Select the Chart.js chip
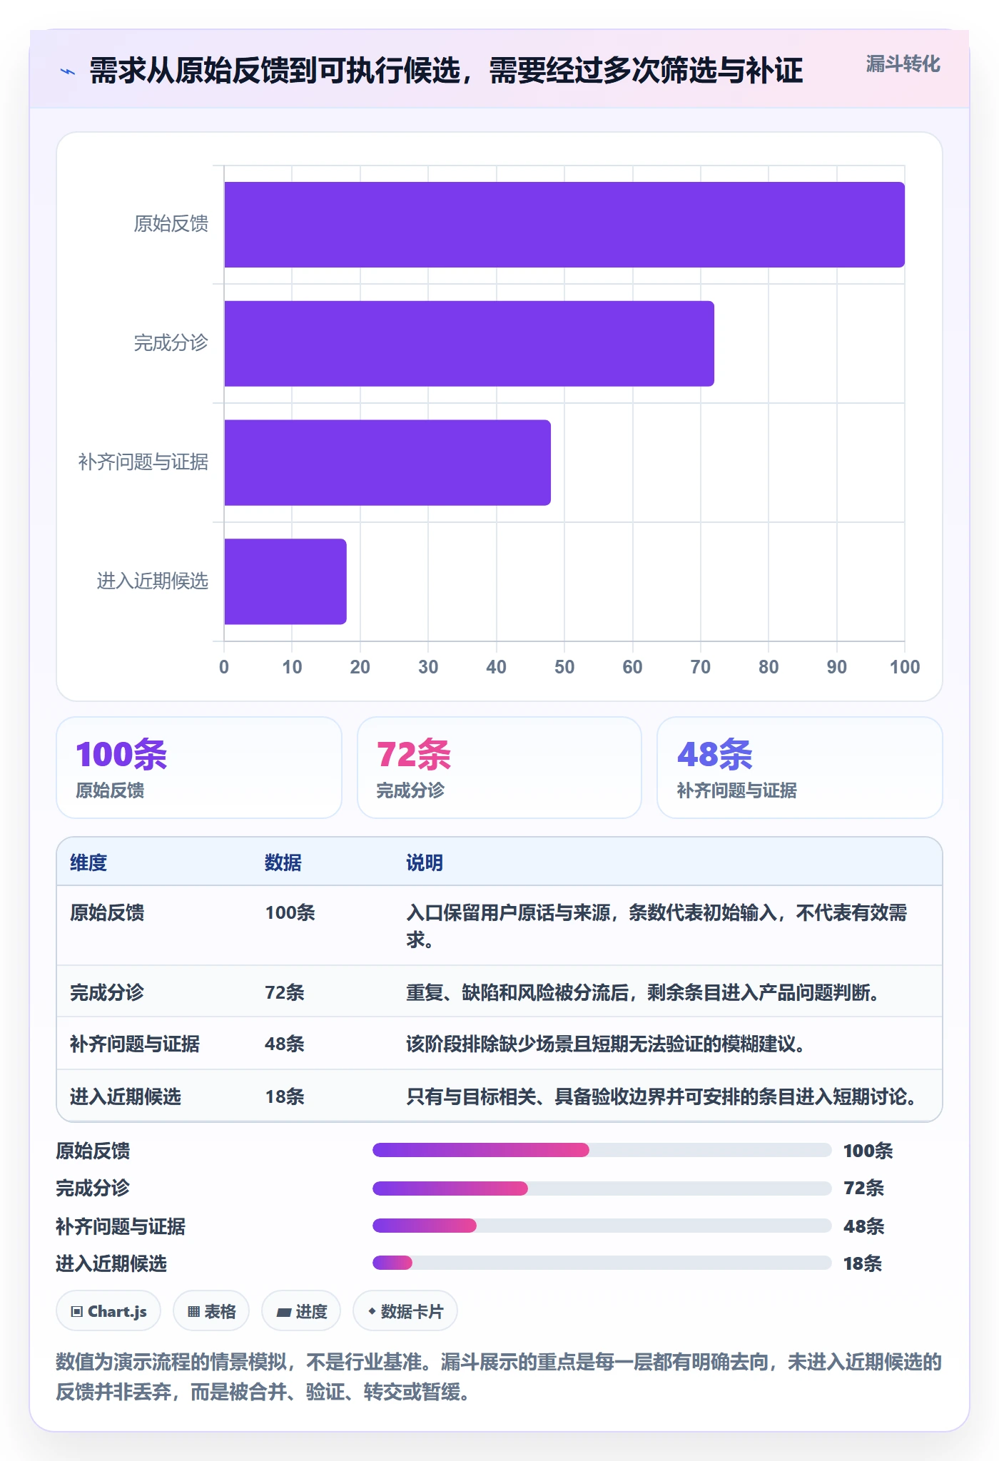The image size is (999, 1461). [x=108, y=1311]
